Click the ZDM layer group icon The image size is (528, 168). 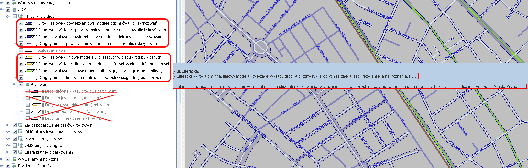14,10
